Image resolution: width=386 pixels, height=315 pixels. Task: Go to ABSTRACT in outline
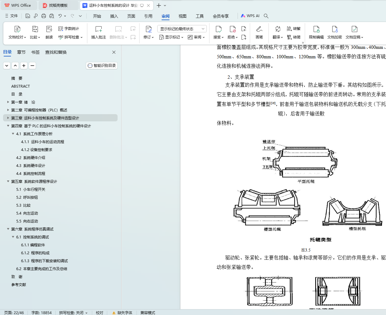(20, 86)
